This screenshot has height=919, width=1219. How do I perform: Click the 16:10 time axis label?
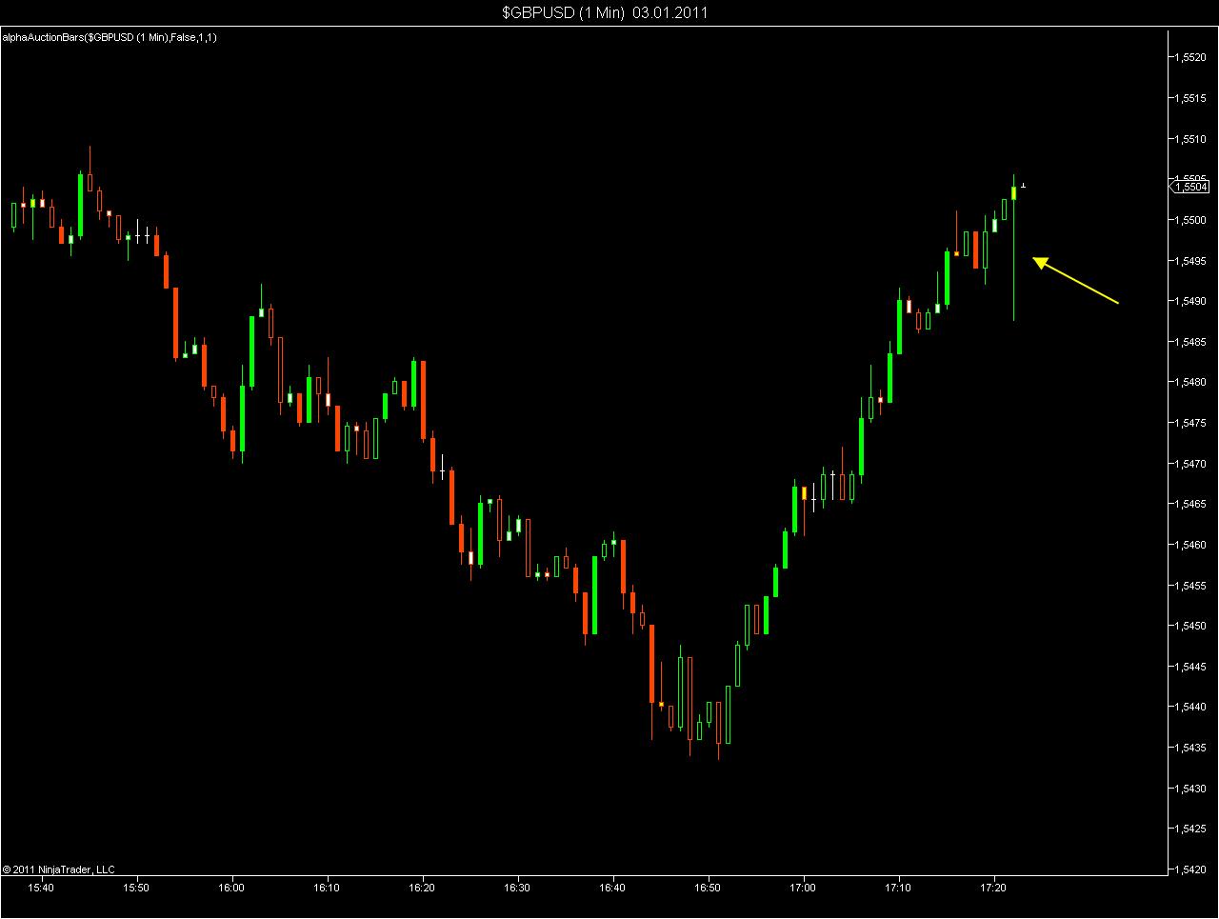pyautogui.click(x=327, y=888)
